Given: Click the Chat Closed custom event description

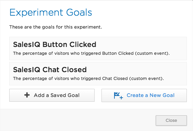Looking at the screenshot, I should pyautogui.click(x=88, y=79).
